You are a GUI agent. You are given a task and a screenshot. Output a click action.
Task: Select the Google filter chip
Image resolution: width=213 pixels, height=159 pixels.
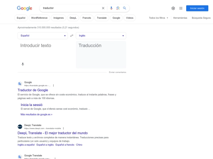pos(116,18)
